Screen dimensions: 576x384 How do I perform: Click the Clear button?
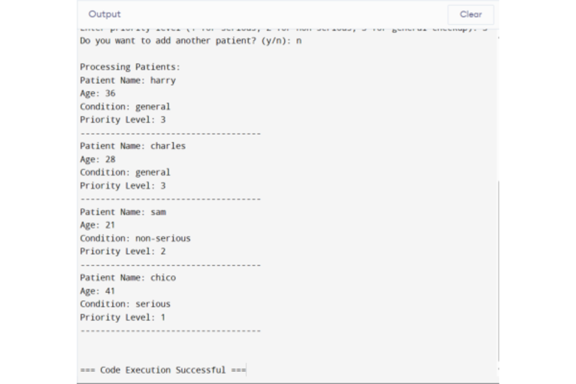(471, 14)
